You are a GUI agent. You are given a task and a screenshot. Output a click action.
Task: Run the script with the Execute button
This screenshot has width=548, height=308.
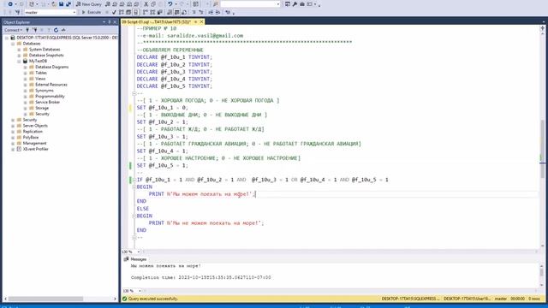pos(92,12)
